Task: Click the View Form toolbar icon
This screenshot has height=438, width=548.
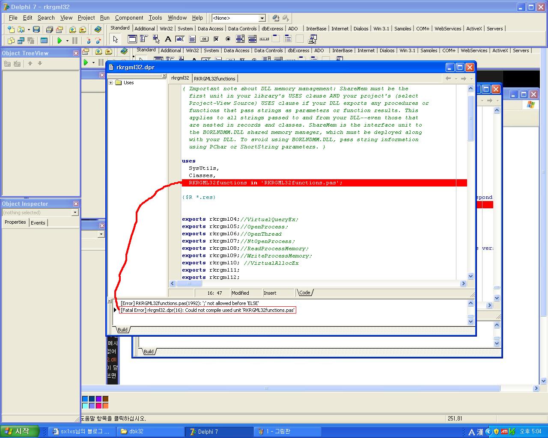Action: [21, 41]
